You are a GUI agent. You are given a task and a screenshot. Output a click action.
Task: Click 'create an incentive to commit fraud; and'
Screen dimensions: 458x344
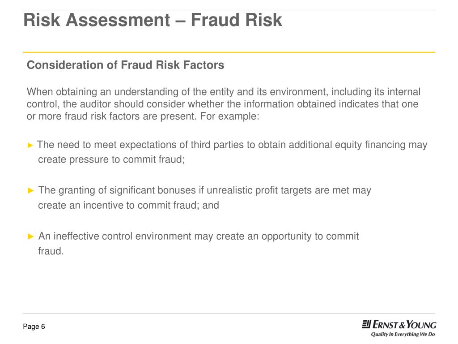128,205
